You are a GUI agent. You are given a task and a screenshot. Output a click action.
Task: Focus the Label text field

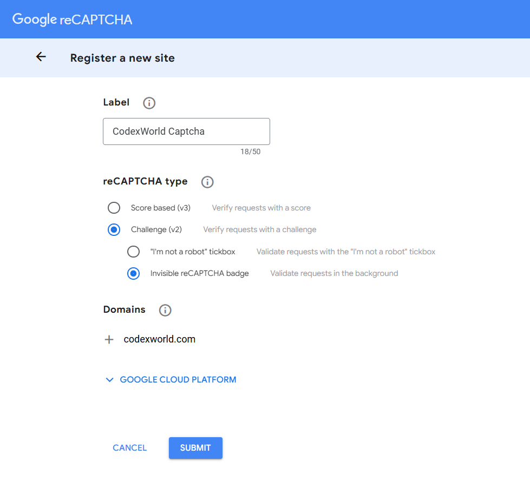(x=186, y=131)
